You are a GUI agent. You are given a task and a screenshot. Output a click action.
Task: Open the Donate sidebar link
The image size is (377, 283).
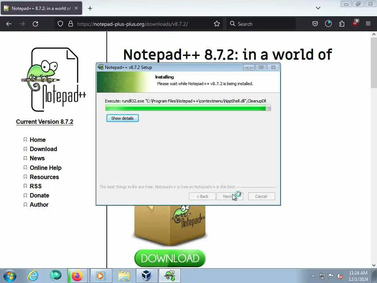click(x=39, y=195)
